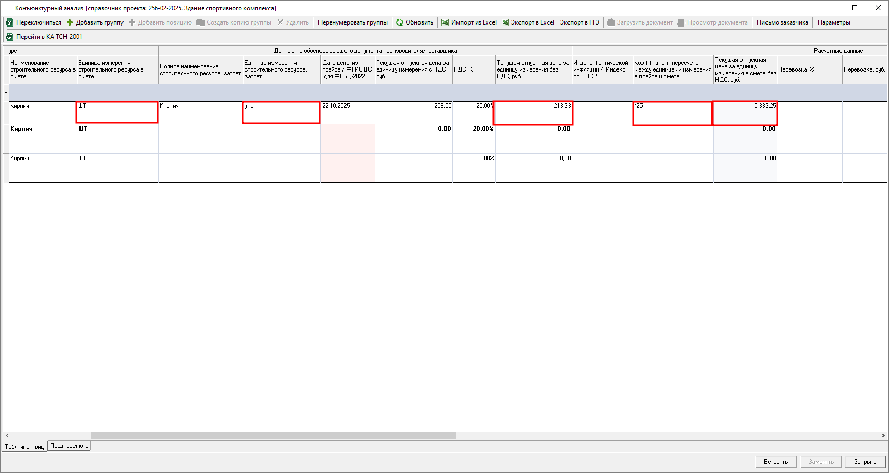The width and height of the screenshot is (889, 473).
Task: Click the Переключиться toolbar icon
Action: (10, 22)
